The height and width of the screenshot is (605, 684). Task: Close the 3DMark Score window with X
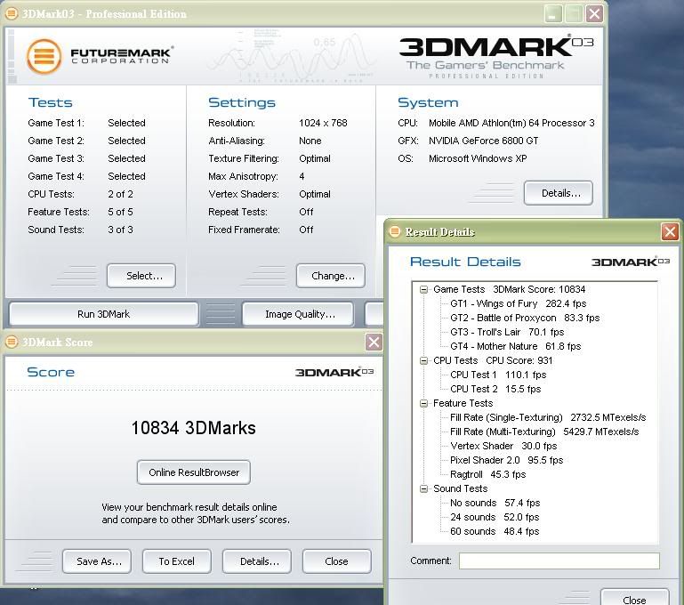coord(374,342)
